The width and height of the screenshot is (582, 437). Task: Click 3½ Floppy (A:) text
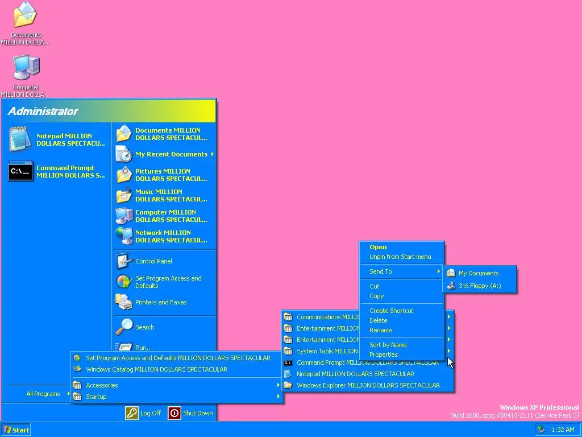pyautogui.click(x=480, y=286)
